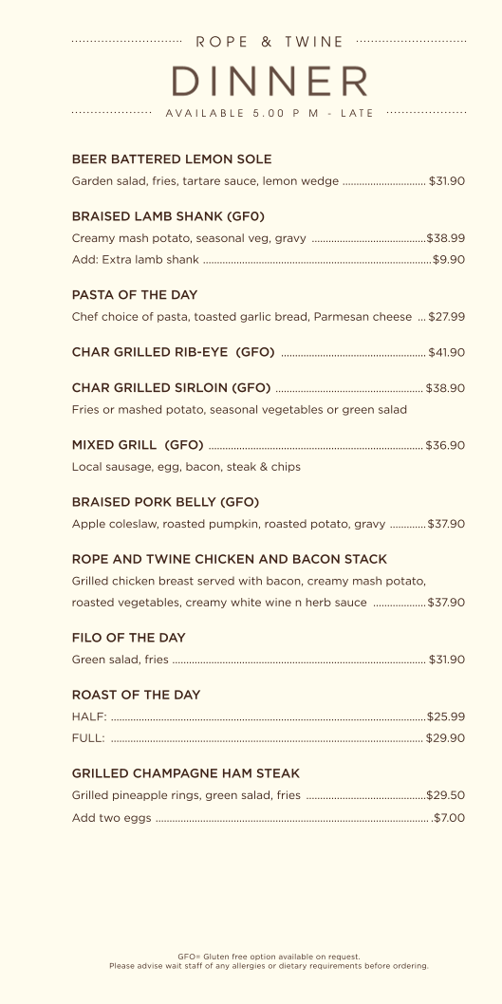
Task: Click the GFO gluten free footnote
Action: coord(269,957)
